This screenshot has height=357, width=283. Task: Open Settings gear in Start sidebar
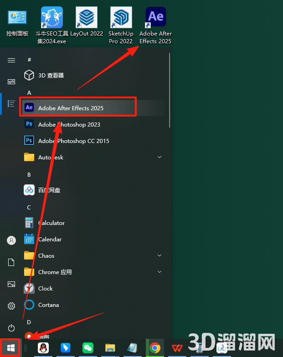click(x=11, y=306)
